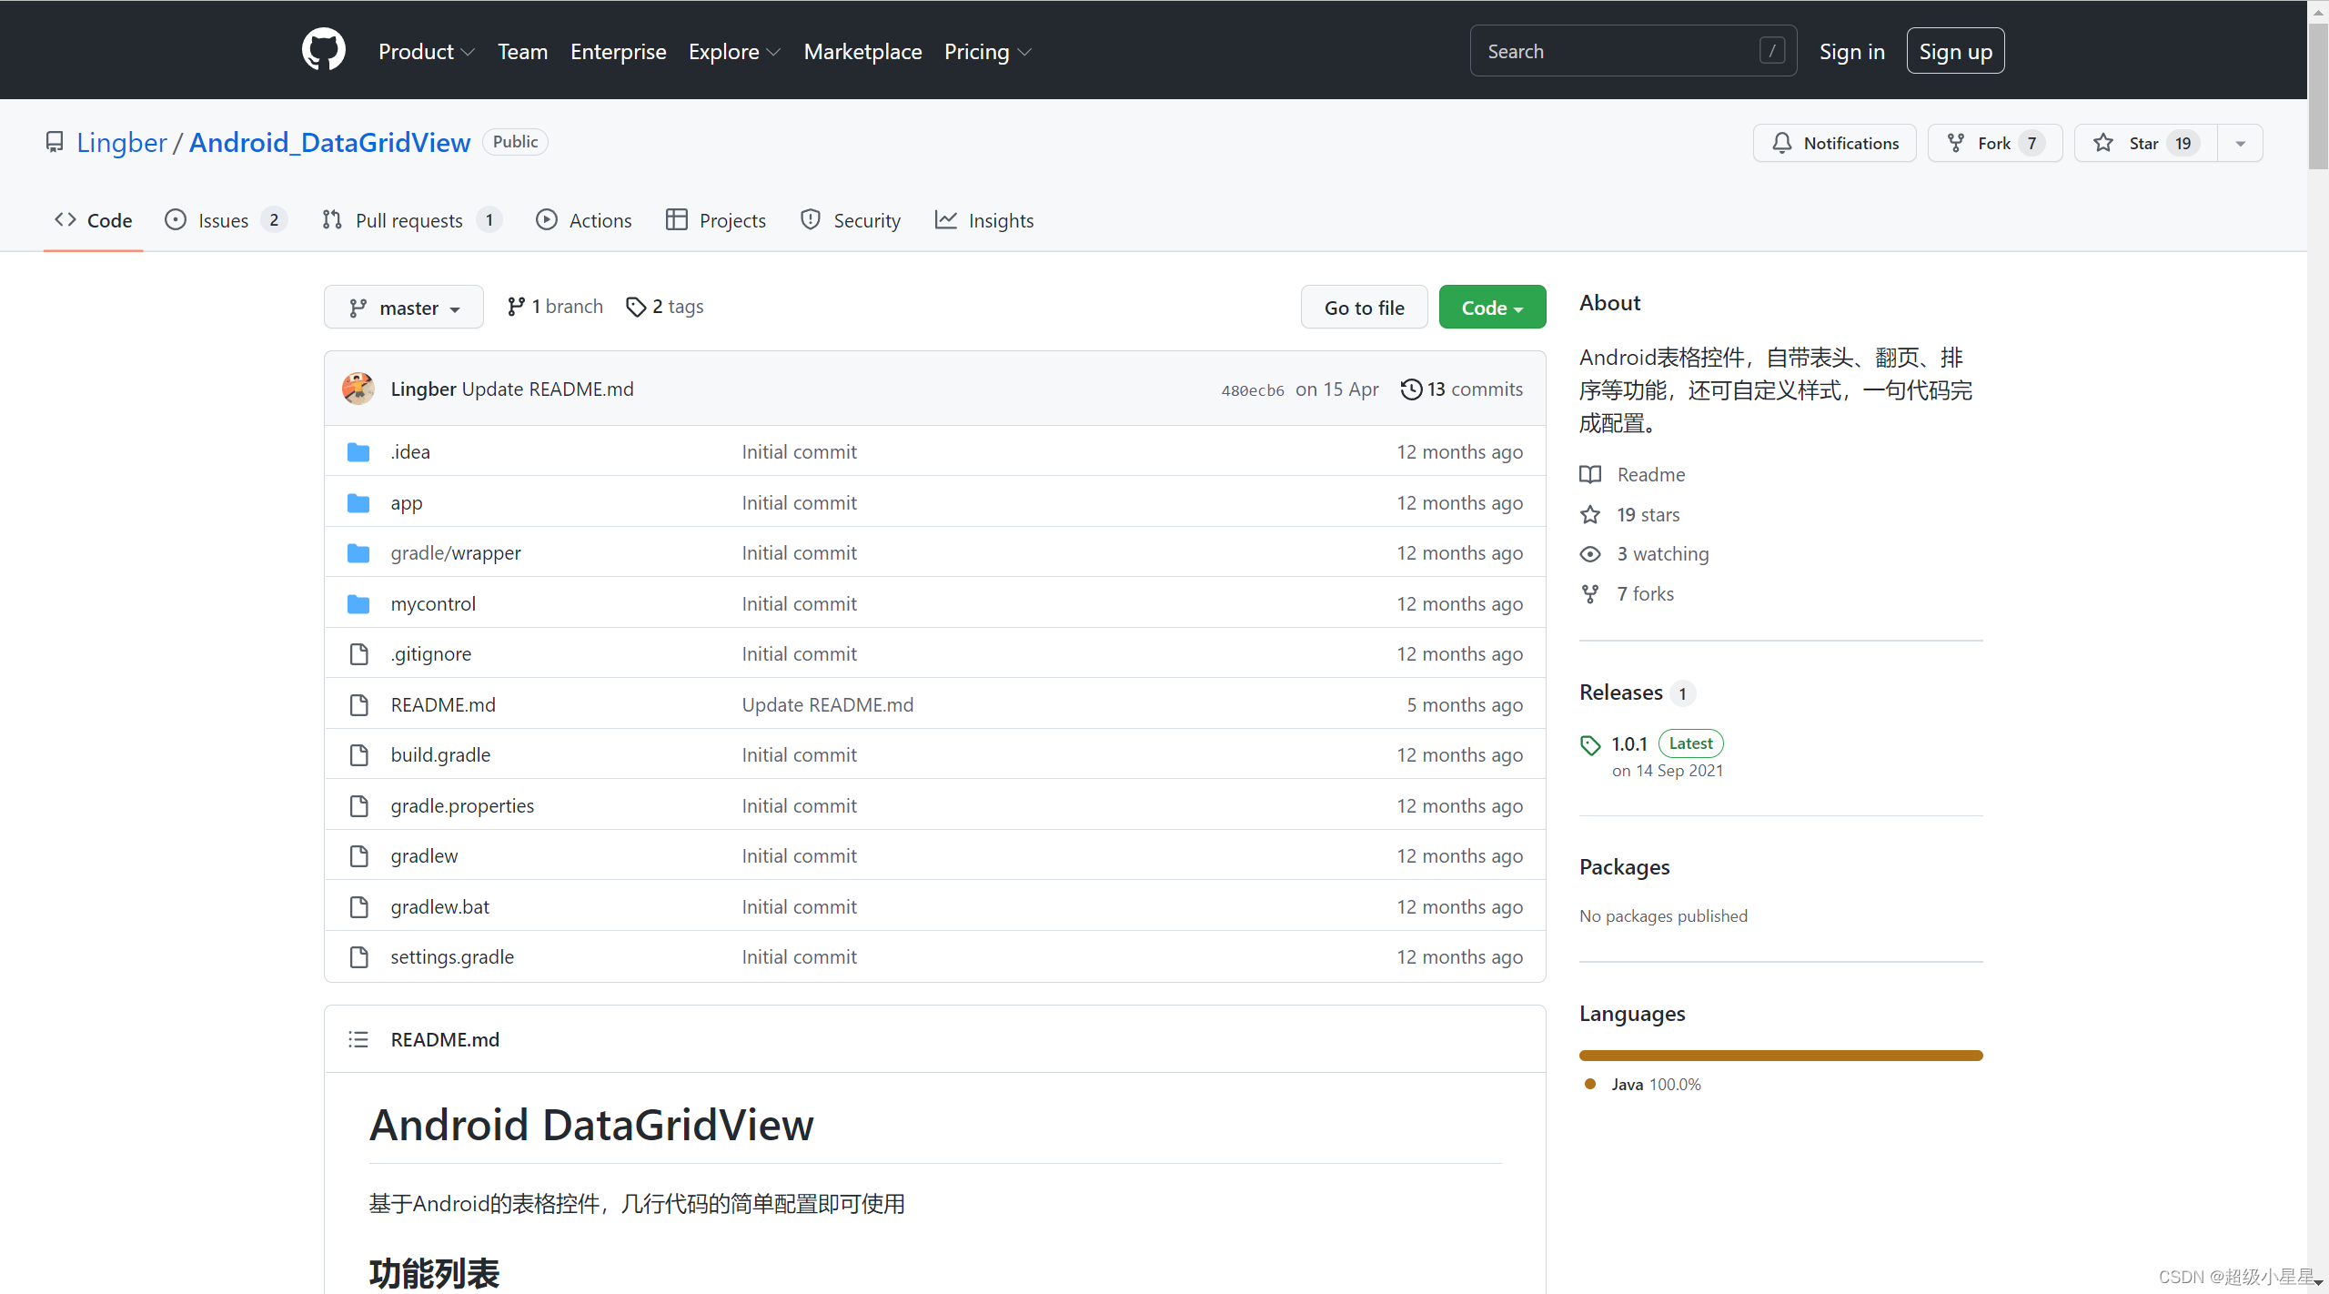The width and height of the screenshot is (2329, 1294).
Task: Click Marketplace in the top navigation
Action: coord(862,52)
